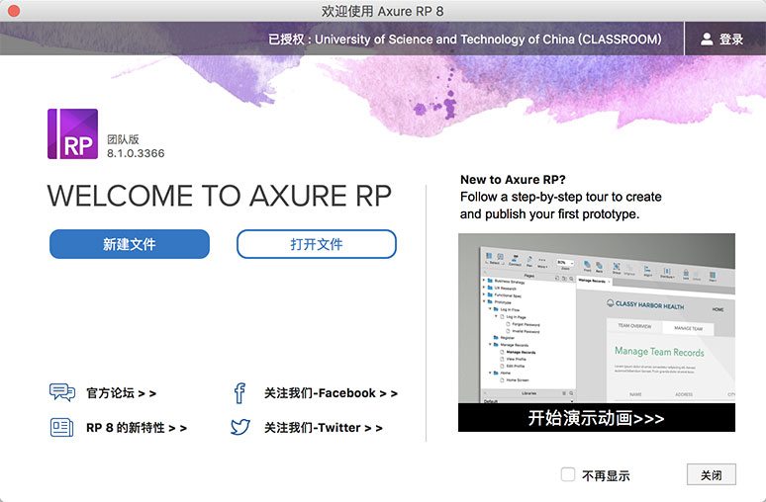The image size is (766, 502).
Task: Click the Twitter bird icon
Action: pos(240,427)
